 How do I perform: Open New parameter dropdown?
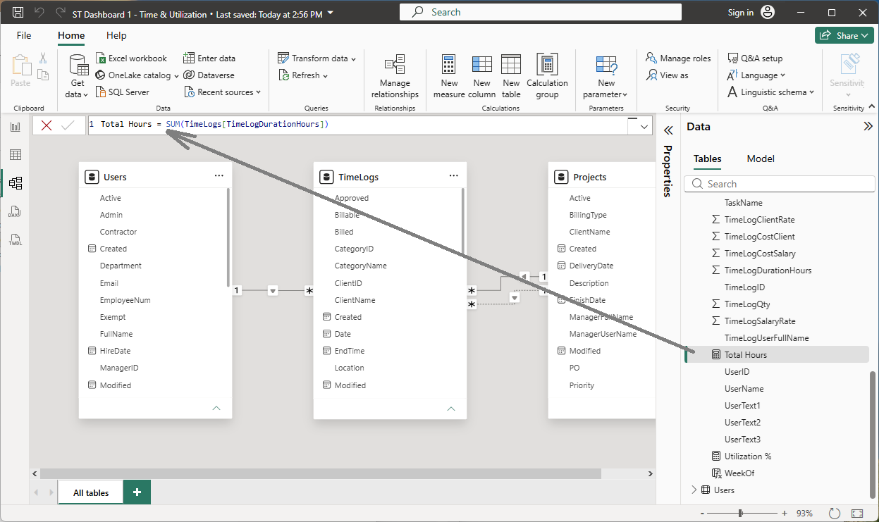click(606, 77)
